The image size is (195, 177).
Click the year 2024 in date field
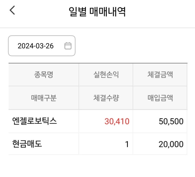pyautogui.click(x=24, y=46)
